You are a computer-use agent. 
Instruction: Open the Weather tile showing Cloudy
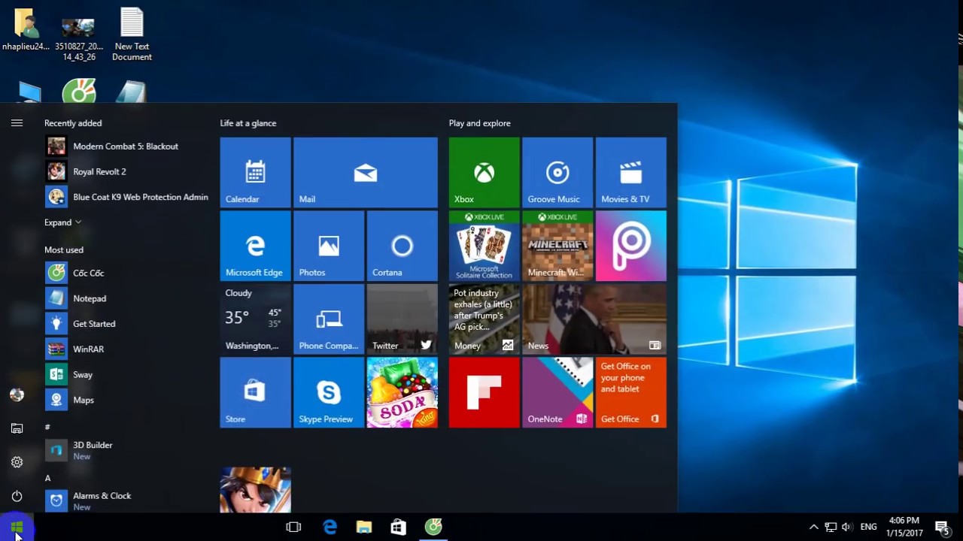[255, 319]
